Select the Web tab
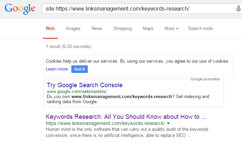The width and height of the screenshot is (242, 142). point(50,29)
